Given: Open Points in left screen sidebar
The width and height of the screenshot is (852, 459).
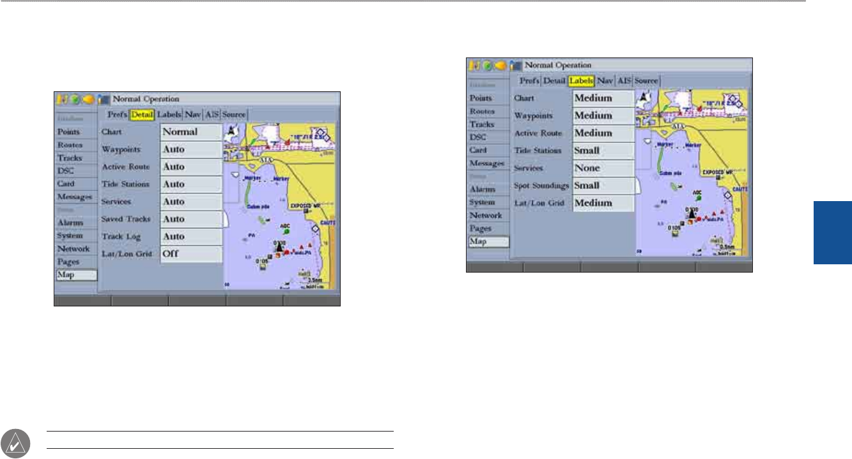Looking at the screenshot, I should pyautogui.click(x=76, y=132).
